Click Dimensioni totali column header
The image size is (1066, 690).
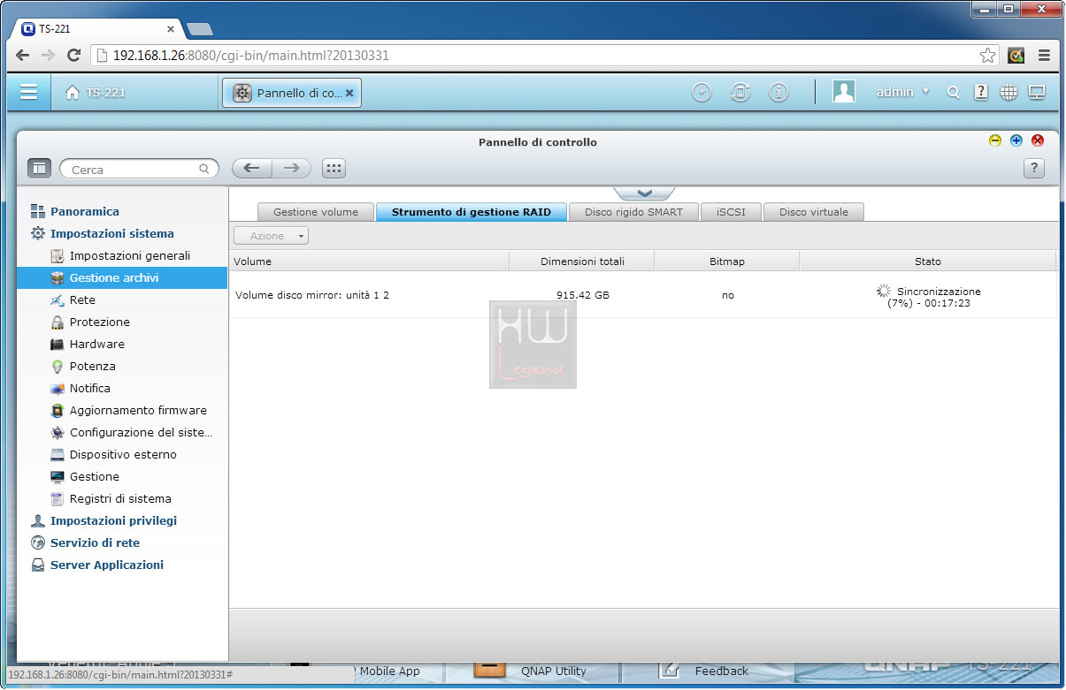coord(582,262)
